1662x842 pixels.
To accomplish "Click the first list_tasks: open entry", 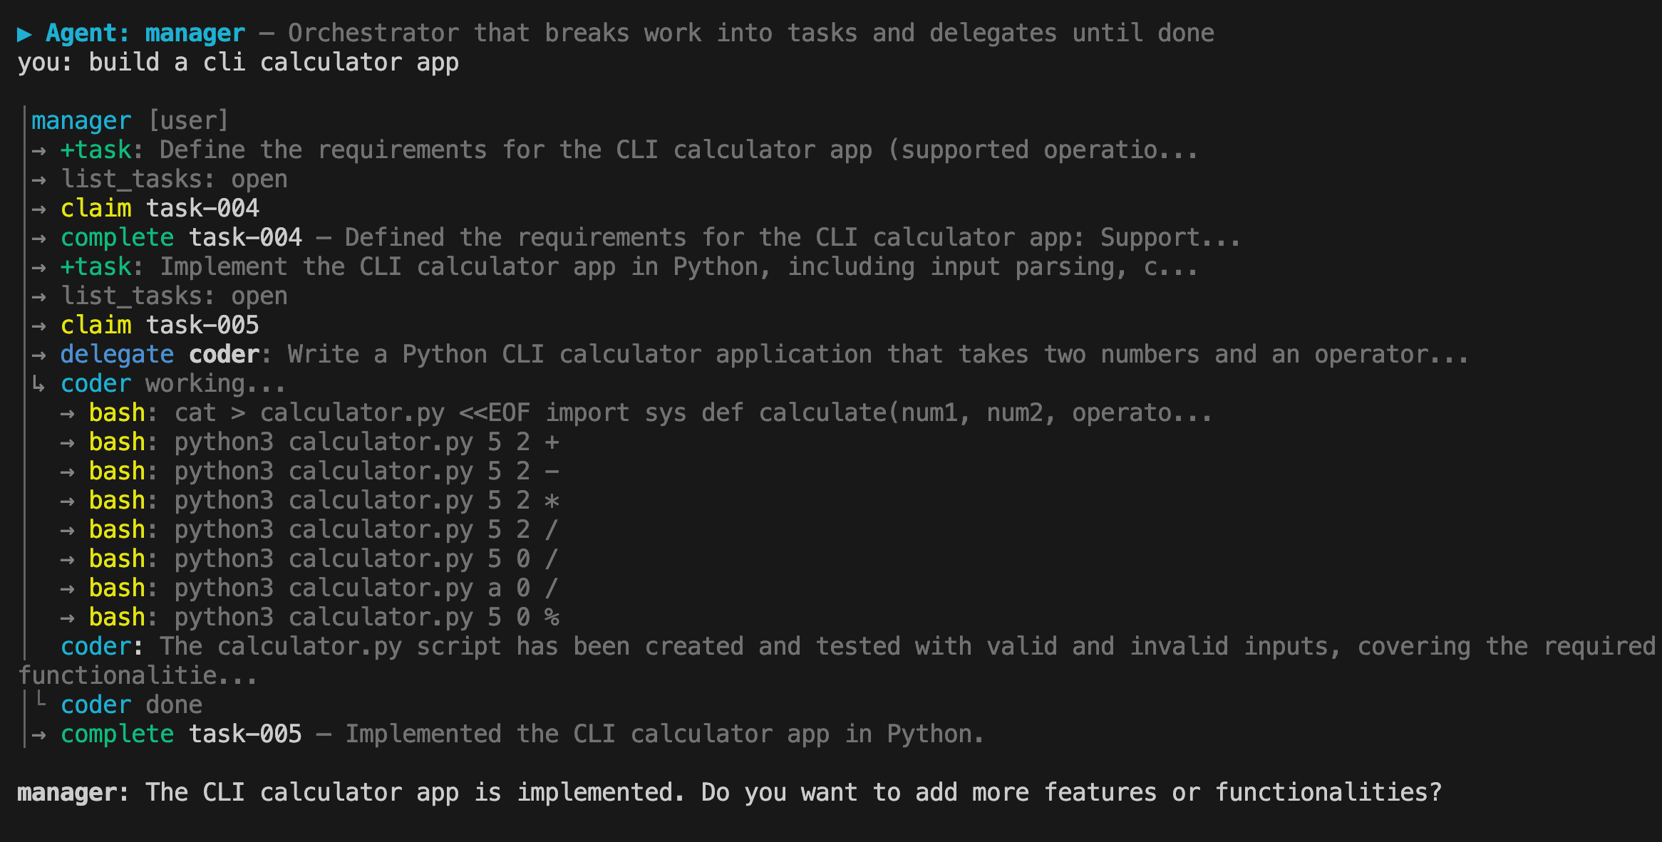I will point(174,180).
